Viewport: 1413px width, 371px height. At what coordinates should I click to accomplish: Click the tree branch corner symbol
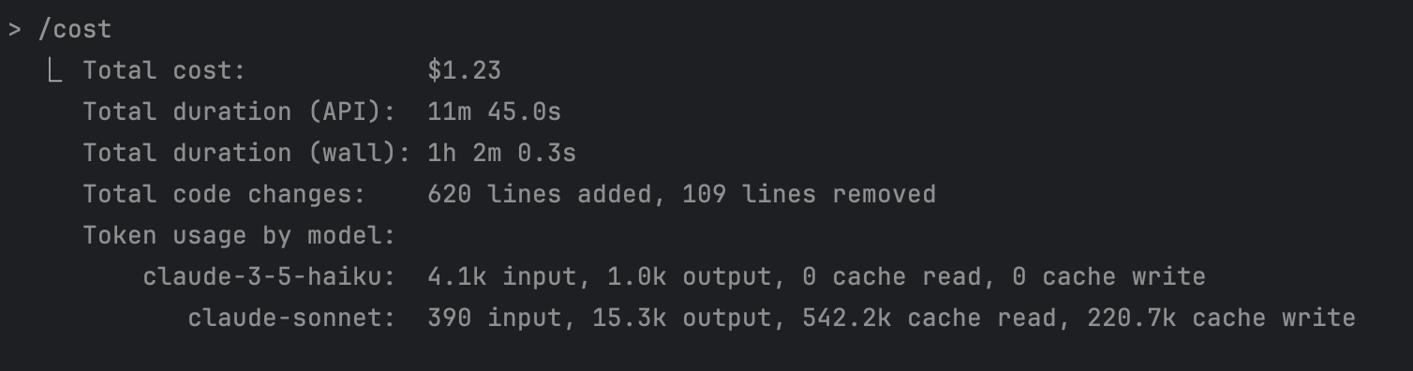53,70
